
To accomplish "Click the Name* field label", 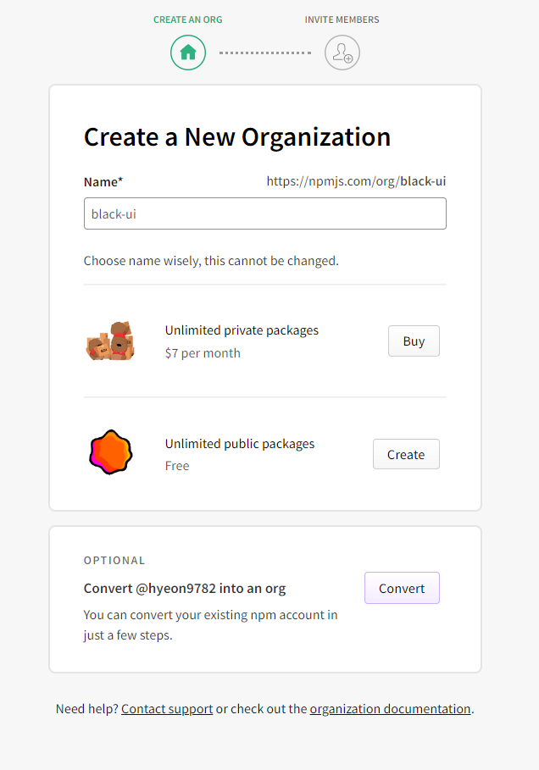I will click(103, 182).
